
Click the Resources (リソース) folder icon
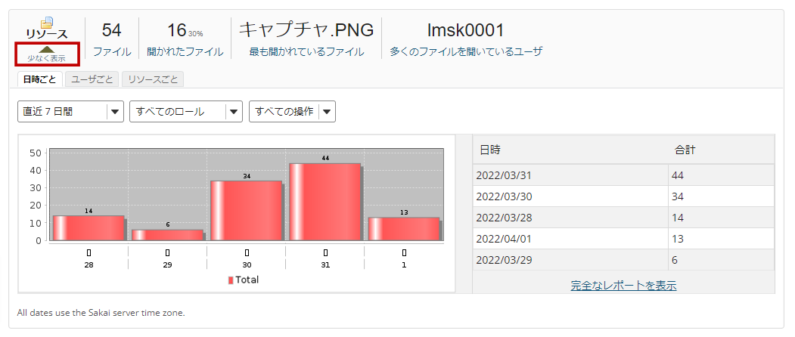pyautogui.click(x=47, y=23)
